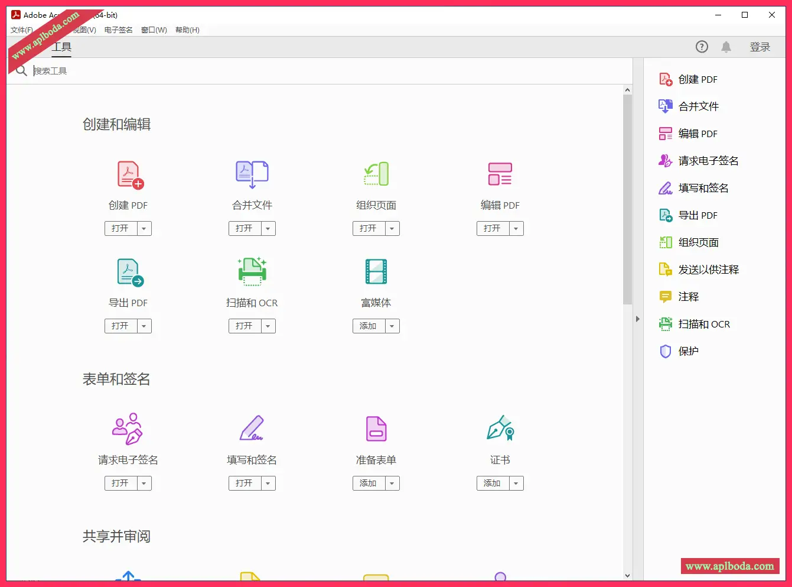Select the 富媒体 film icon
The width and height of the screenshot is (792, 587).
[x=376, y=272]
